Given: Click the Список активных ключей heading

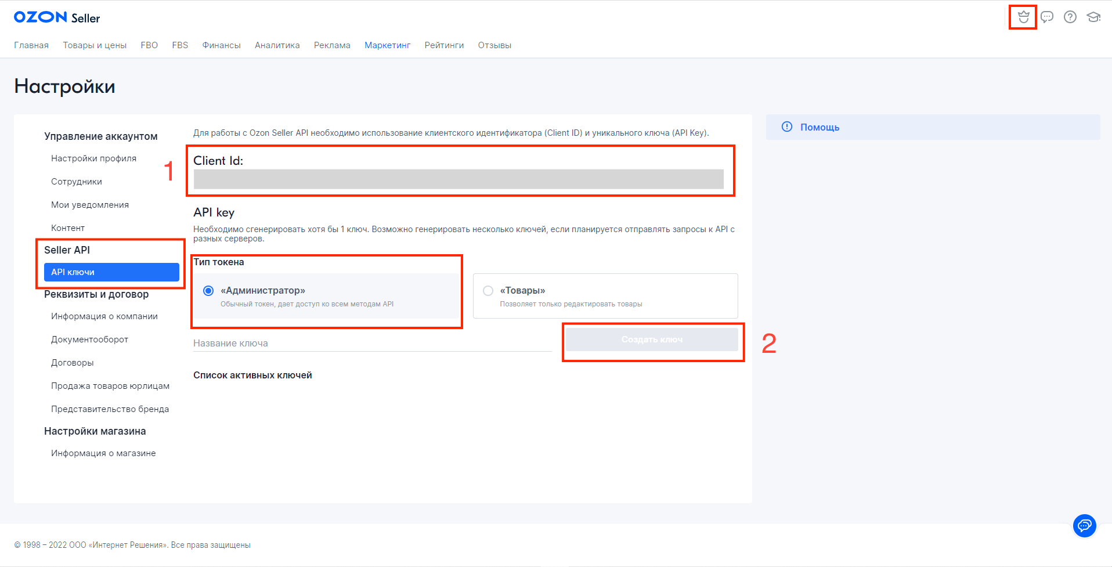Looking at the screenshot, I should [252, 375].
